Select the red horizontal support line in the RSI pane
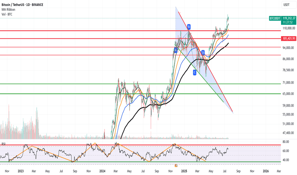 pos(140,145)
